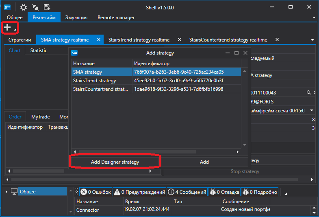This screenshot has width=319, height=217.
Task: Click right arrow of Add strategy horizontal scrollbar
Action: pos(237,152)
